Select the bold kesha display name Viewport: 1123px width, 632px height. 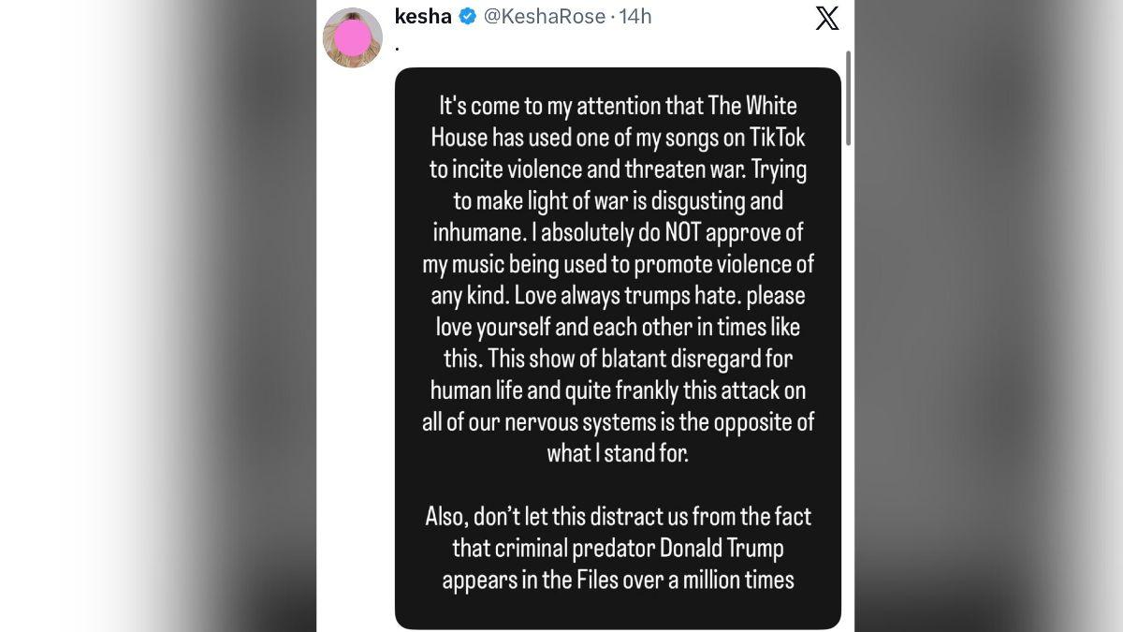[424, 15]
